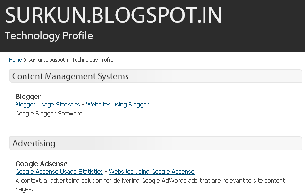The width and height of the screenshot is (306, 195).
Task: Open Google Adsense Usage Statistics link
Action: tap(59, 171)
